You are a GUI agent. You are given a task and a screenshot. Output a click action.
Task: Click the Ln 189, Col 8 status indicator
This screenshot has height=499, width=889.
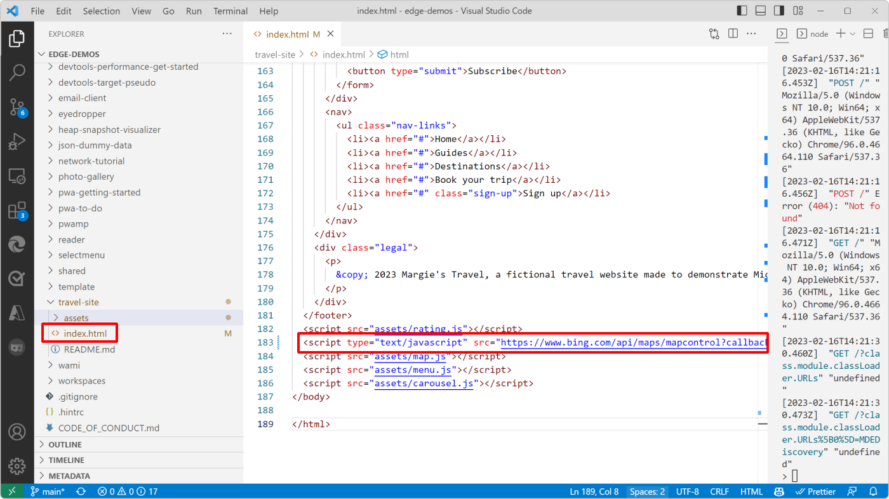(x=594, y=491)
